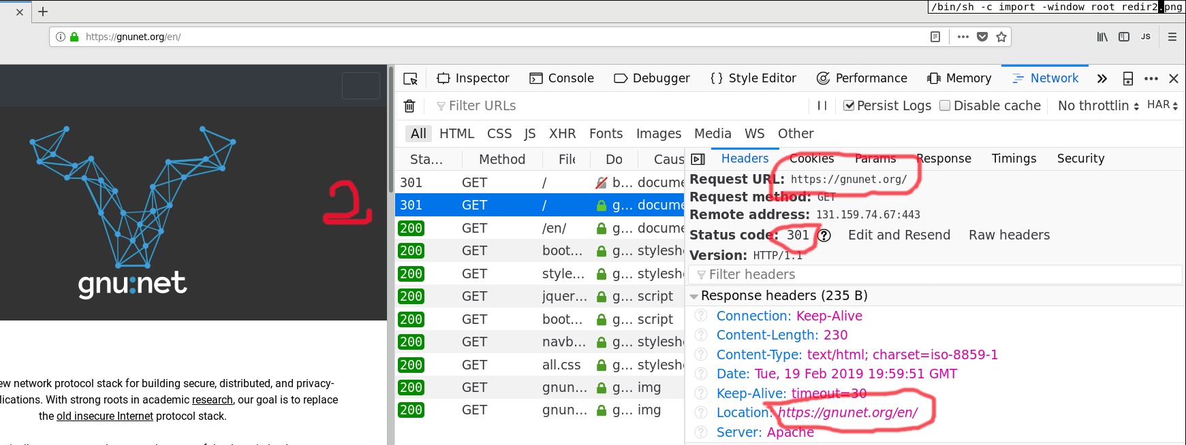The width and height of the screenshot is (1186, 445).
Task: Click the Edit and Resend button
Action: point(899,235)
